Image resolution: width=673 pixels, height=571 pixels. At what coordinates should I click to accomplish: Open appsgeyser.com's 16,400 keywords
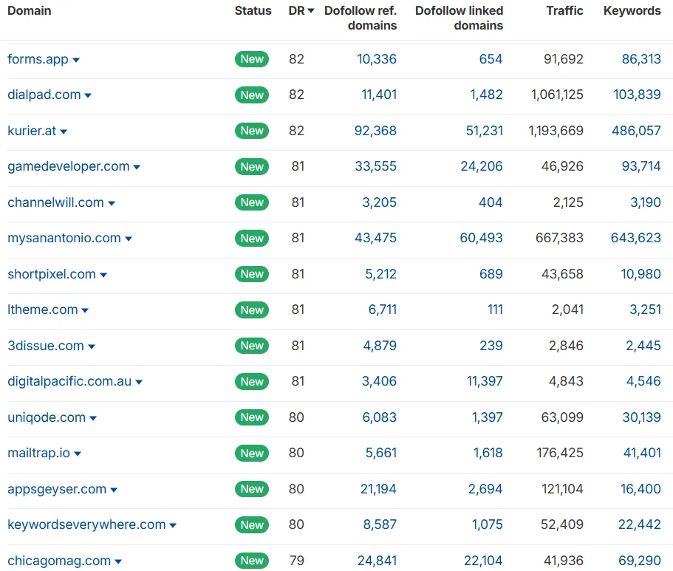[x=640, y=490]
